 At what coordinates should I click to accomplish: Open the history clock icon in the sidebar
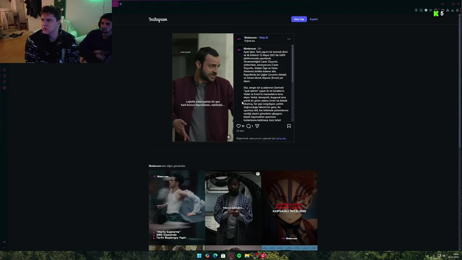coord(4,76)
